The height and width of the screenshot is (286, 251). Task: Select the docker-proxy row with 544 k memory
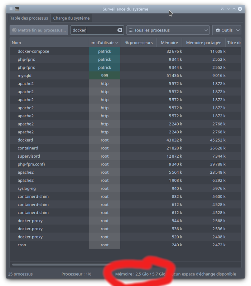125,221
